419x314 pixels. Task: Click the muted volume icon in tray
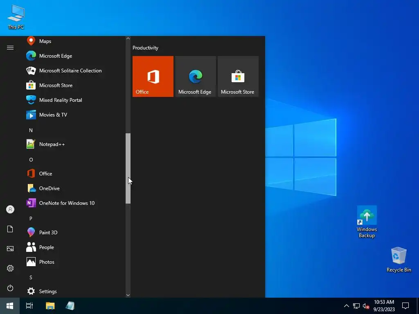(x=366, y=306)
